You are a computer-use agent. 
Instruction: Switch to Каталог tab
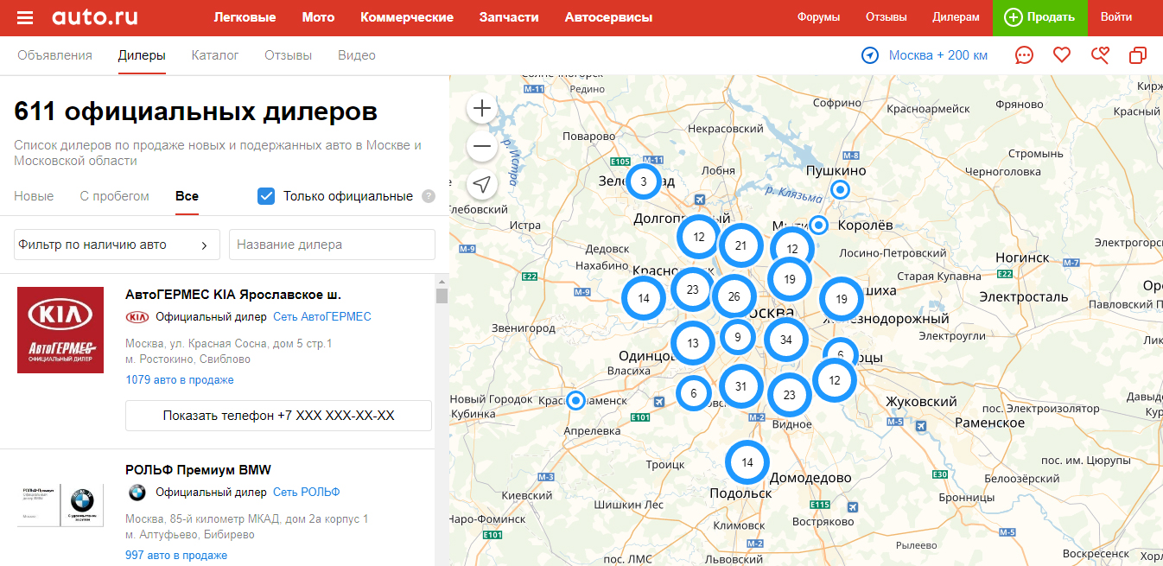[215, 55]
